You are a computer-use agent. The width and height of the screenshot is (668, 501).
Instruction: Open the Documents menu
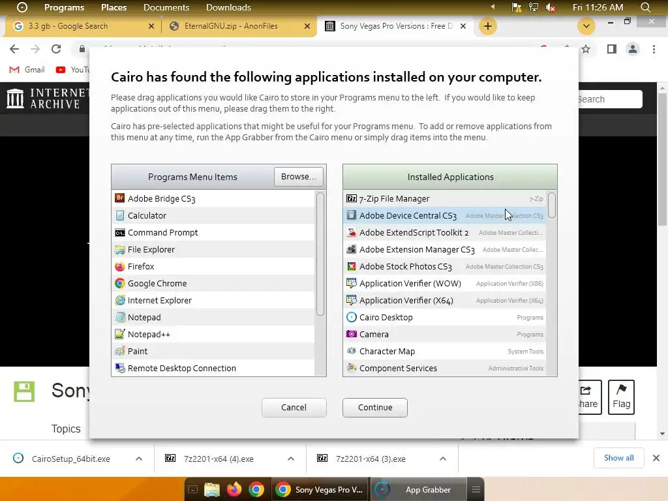pyautogui.click(x=166, y=7)
